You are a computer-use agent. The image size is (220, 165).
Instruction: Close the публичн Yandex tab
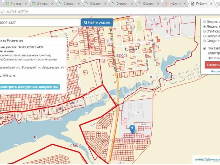(185, 4)
